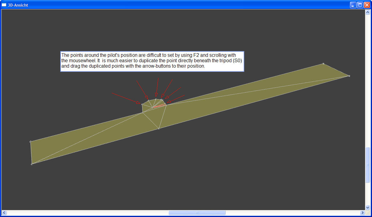Select the rightmost vertex of the mesh
372x217 pixels.
coord(349,76)
